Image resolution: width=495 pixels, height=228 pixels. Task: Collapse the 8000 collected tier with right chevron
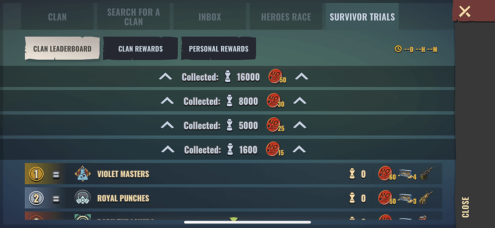299,101
